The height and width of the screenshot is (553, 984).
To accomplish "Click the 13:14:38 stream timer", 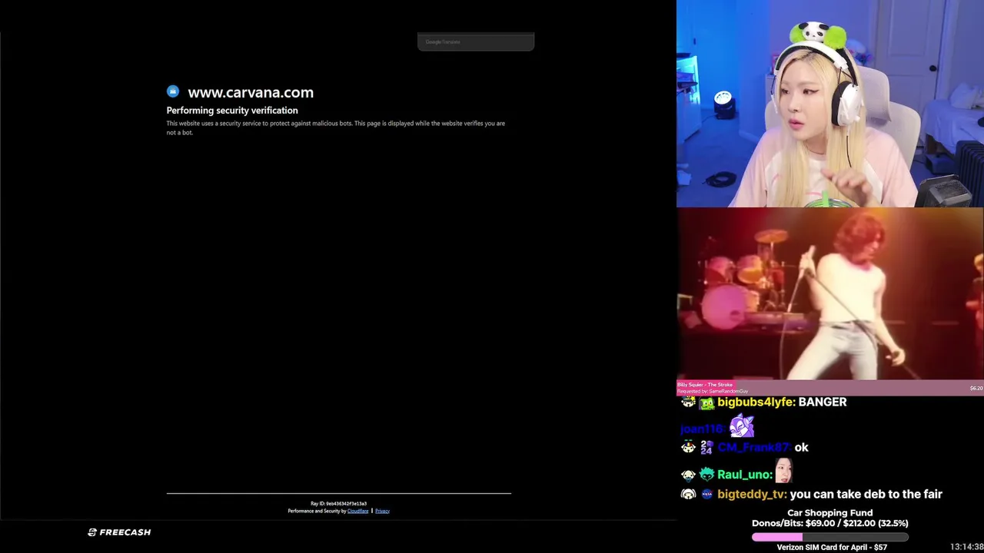I will [x=966, y=547].
